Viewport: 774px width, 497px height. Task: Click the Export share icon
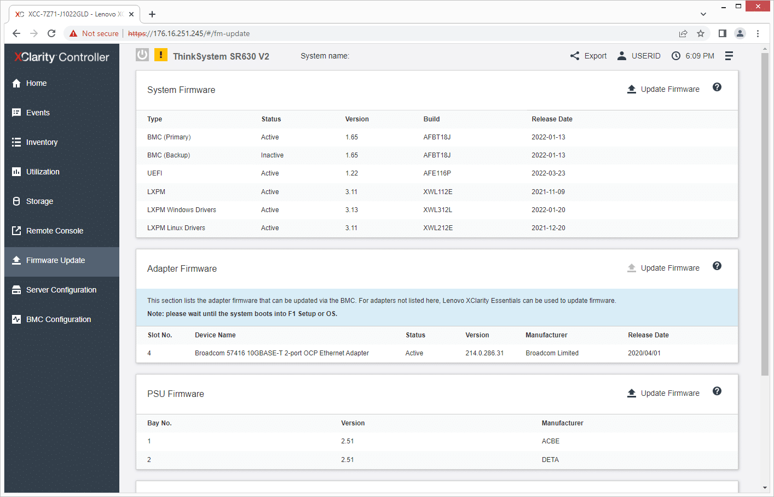(x=575, y=56)
